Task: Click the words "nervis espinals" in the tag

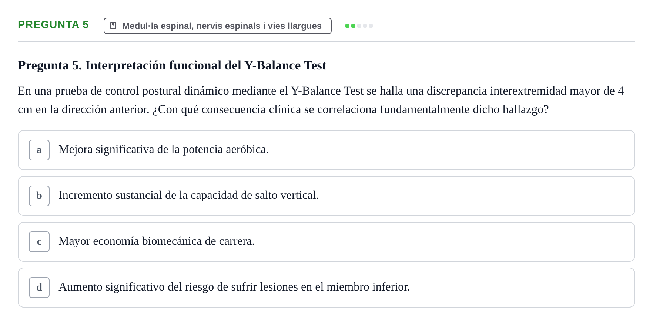Action: pos(228,26)
